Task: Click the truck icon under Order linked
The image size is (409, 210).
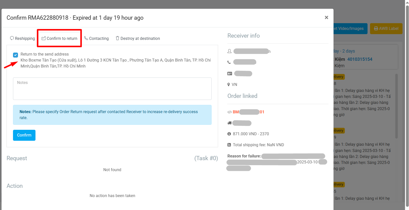Action: (x=230, y=123)
